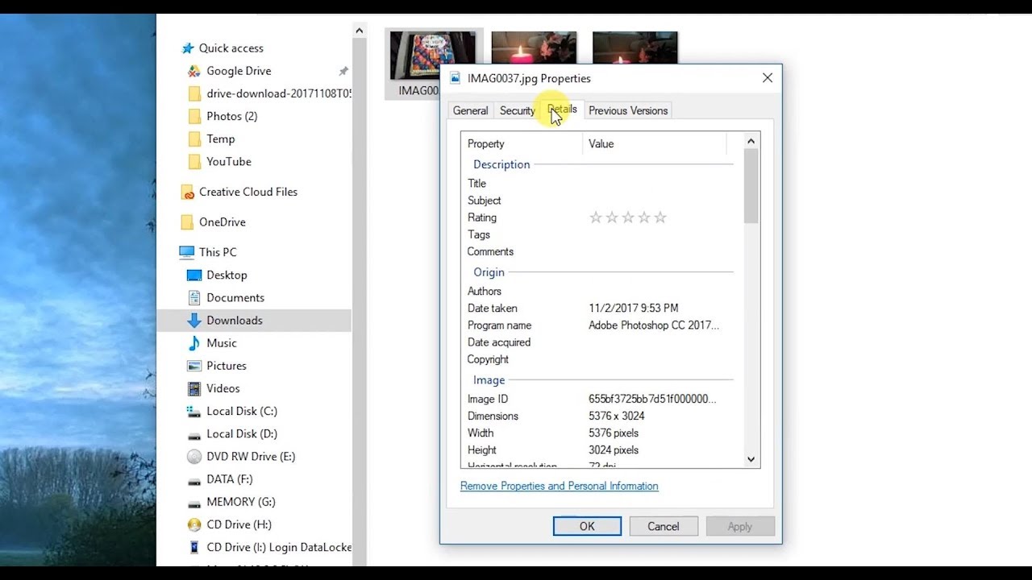Click the Date taken value 11/2/2017 9:53 PM
Screen dimensions: 1032x580
click(x=634, y=309)
